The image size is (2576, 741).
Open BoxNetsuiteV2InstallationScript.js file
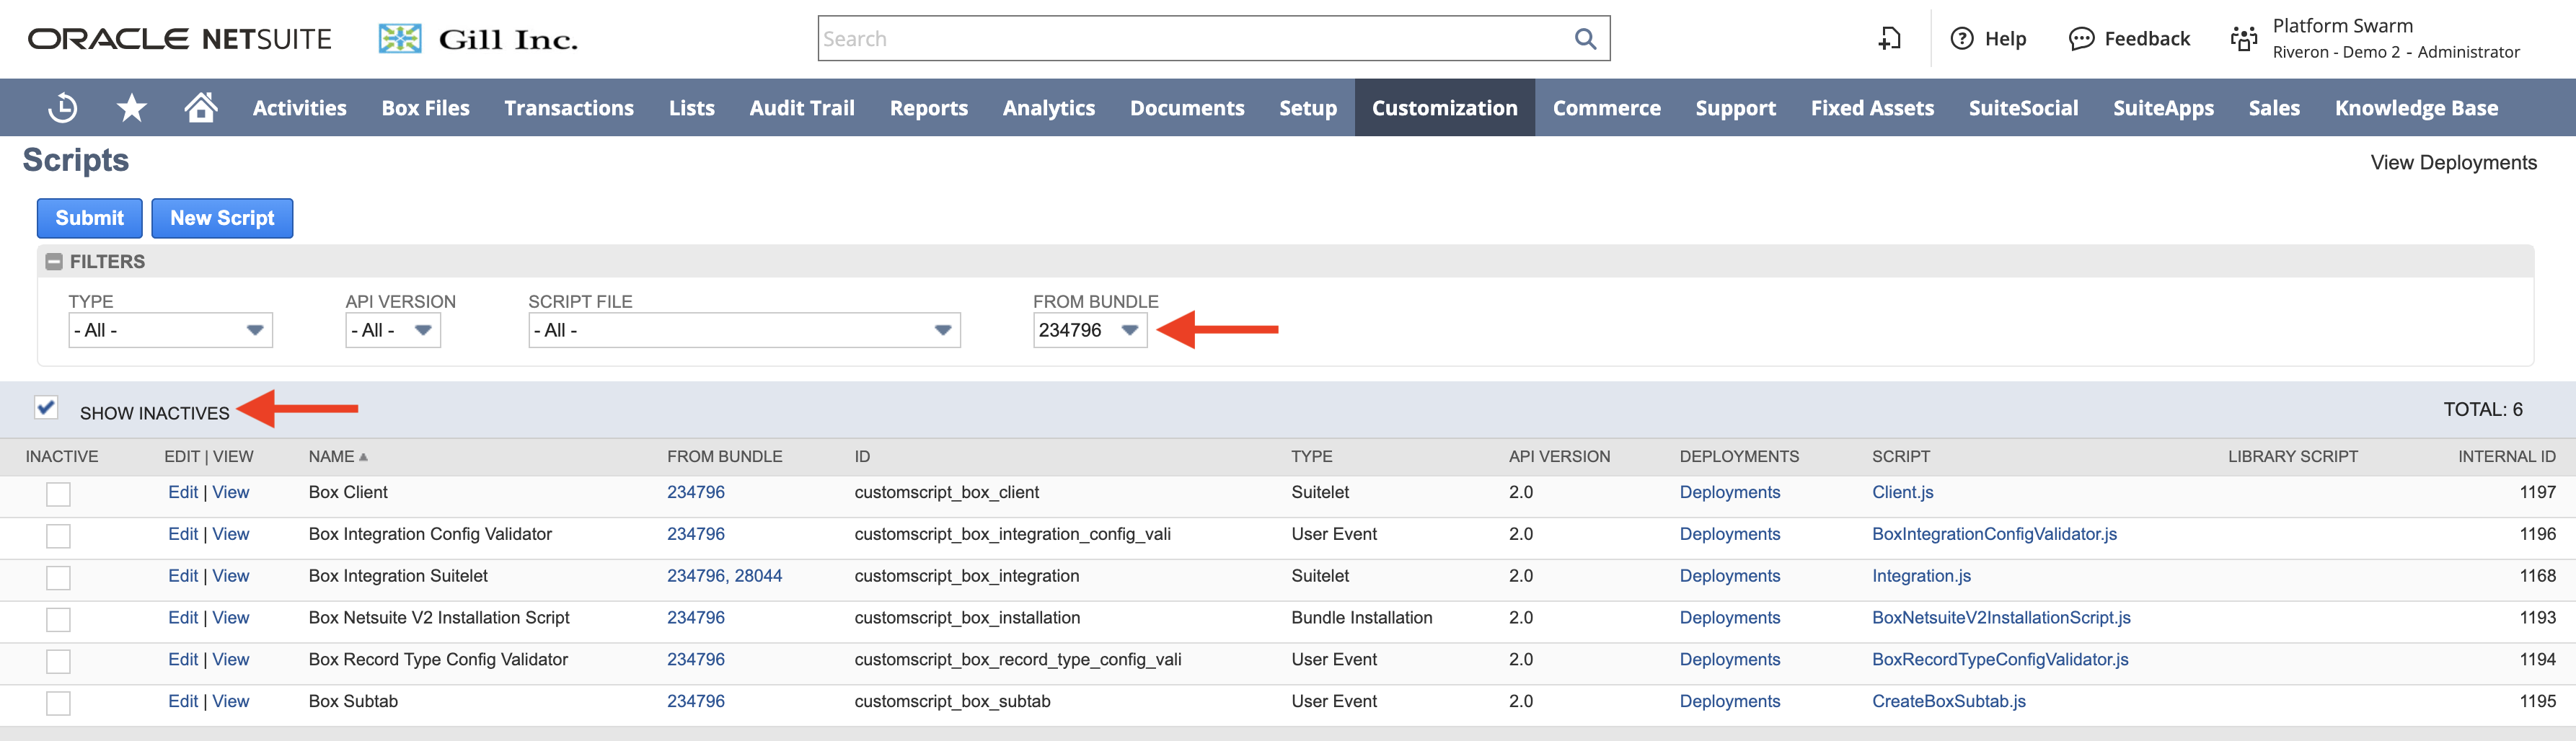[2001, 619]
